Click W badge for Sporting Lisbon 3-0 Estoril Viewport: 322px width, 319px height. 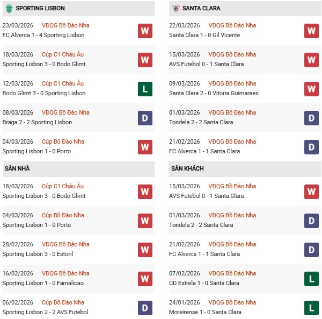(x=144, y=250)
